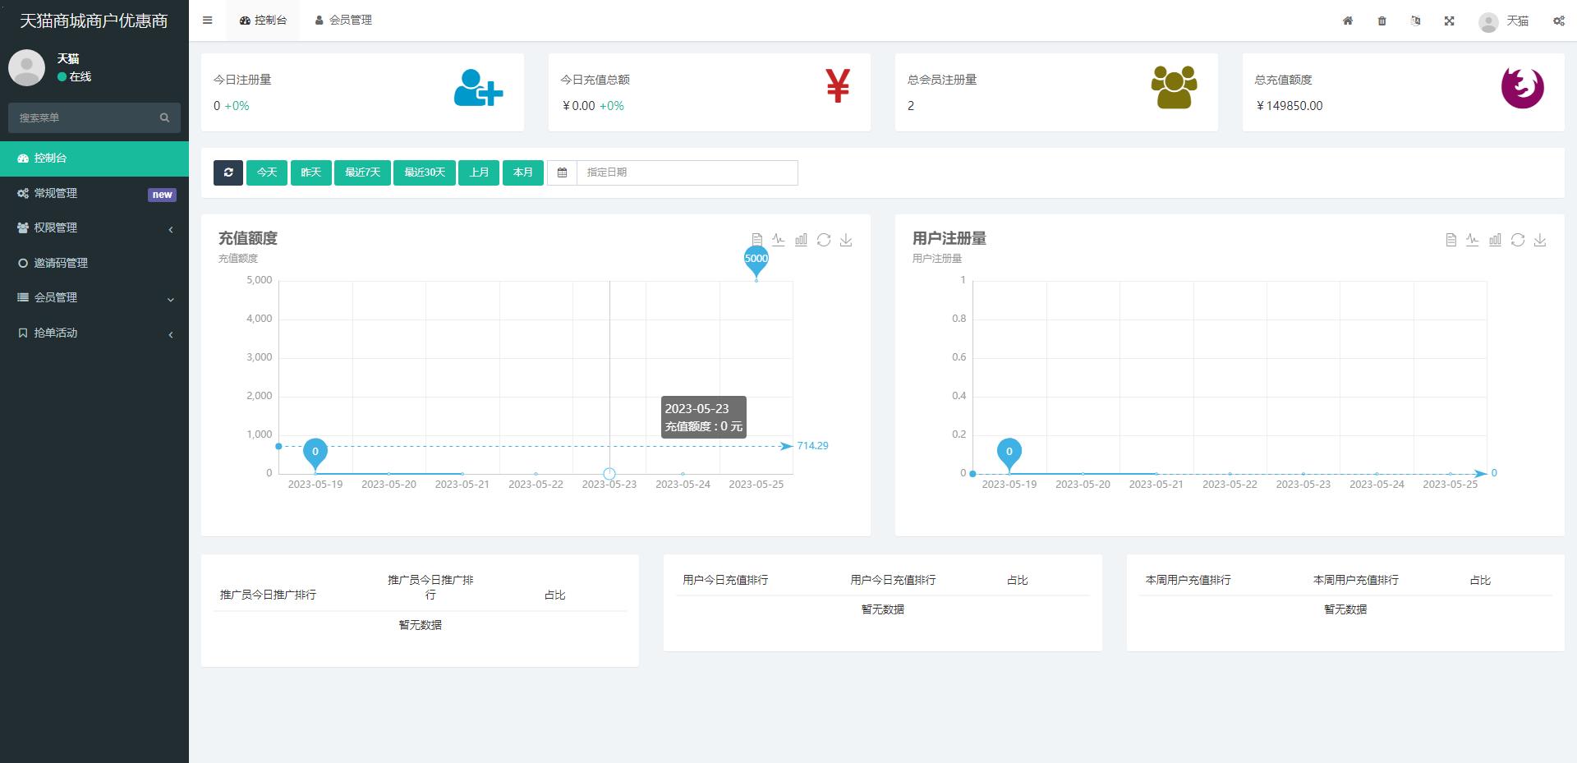The width and height of the screenshot is (1577, 763).
Task: Click the 指定日期 date input field
Action: point(687,172)
